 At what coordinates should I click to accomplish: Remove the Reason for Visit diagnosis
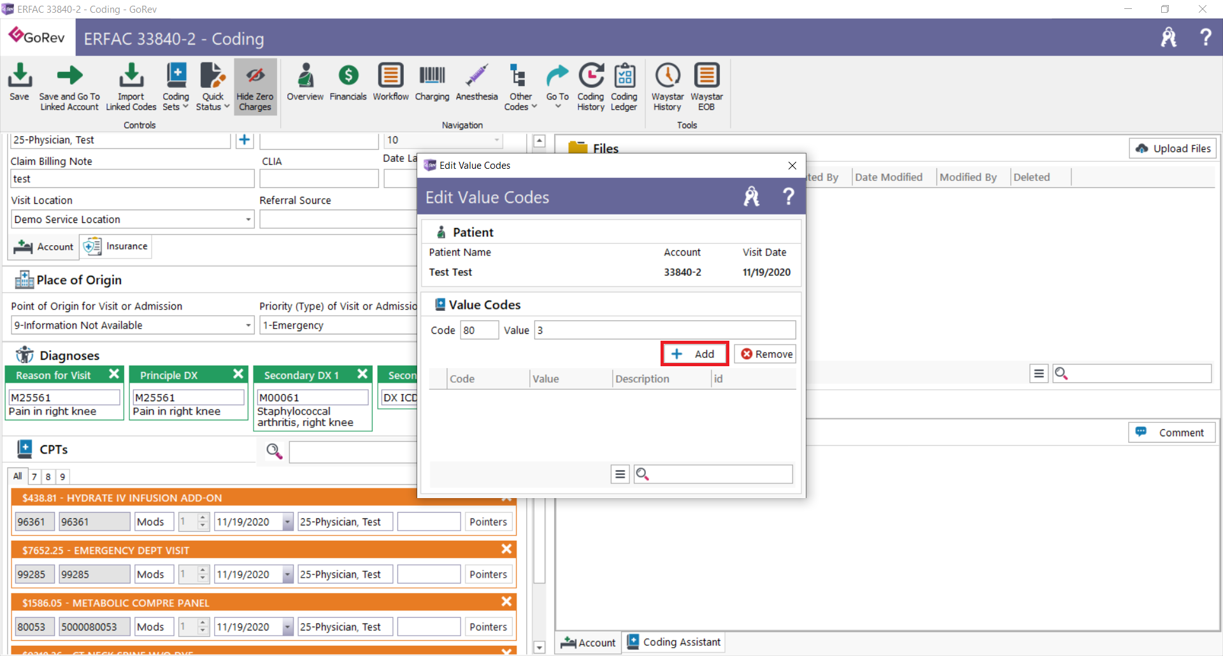114,374
